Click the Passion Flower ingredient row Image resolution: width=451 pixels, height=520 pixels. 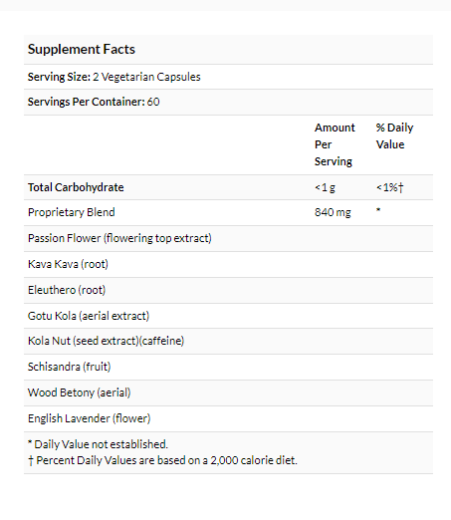[228, 238]
